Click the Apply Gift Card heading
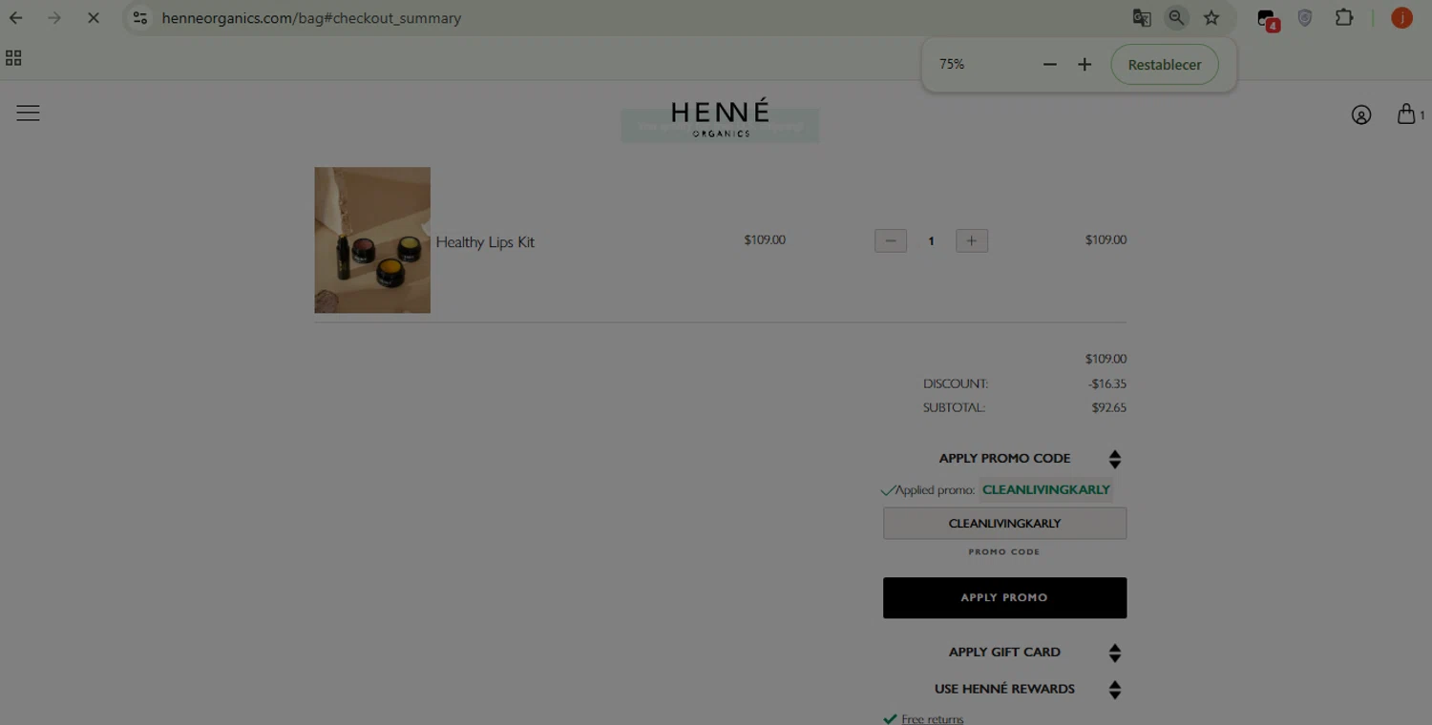 point(1004,652)
